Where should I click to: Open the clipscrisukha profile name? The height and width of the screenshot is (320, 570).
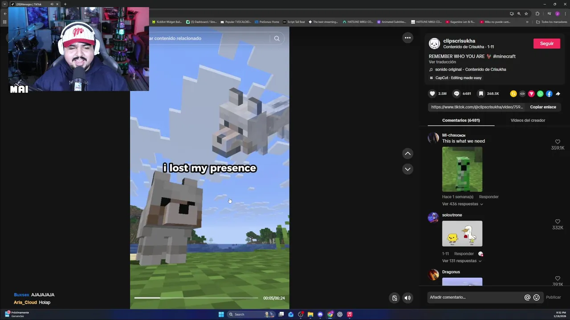tap(459, 41)
